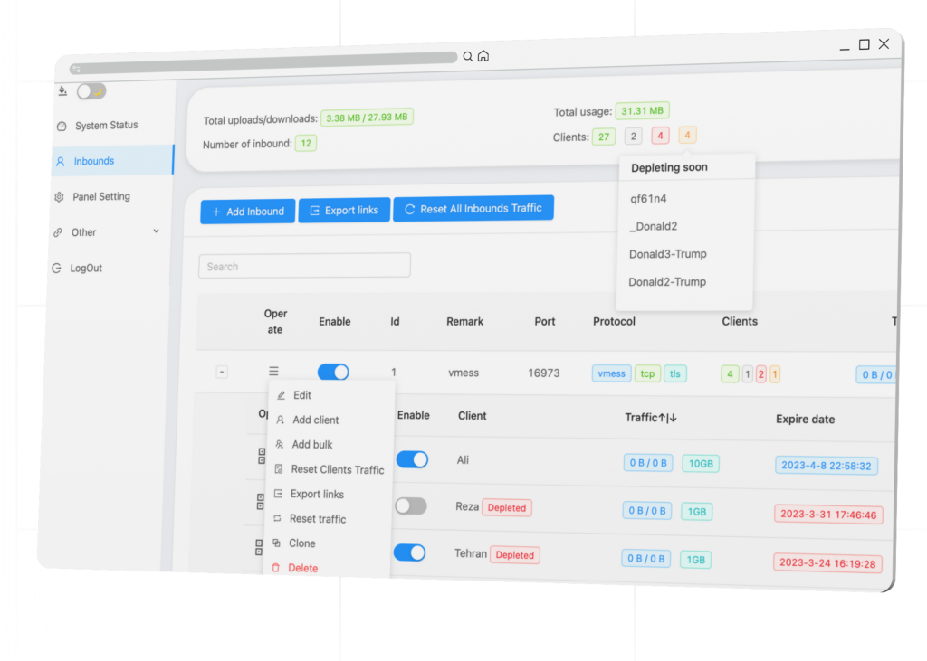Click the browser home icon

pyautogui.click(x=483, y=56)
